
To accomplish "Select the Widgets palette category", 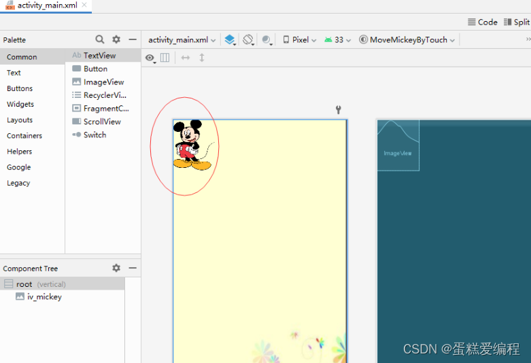I will point(32,104).
